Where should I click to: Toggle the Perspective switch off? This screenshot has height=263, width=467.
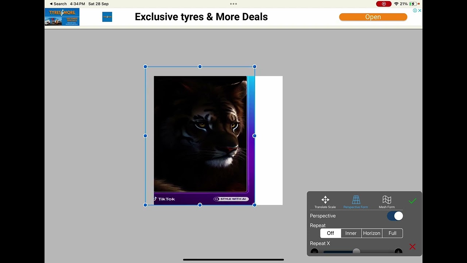(395, 216)
